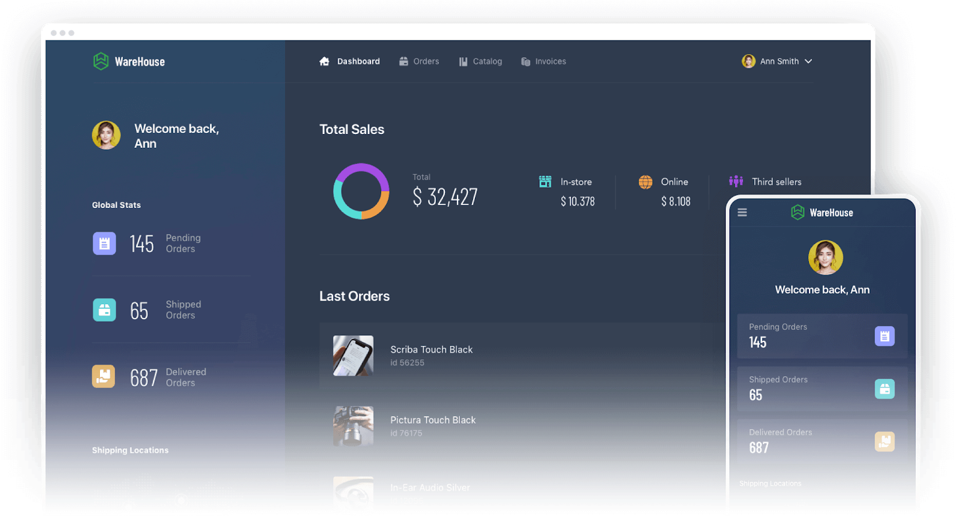
Task: Expand the Ann Smith account dropdown arrow
Action: 808,61
